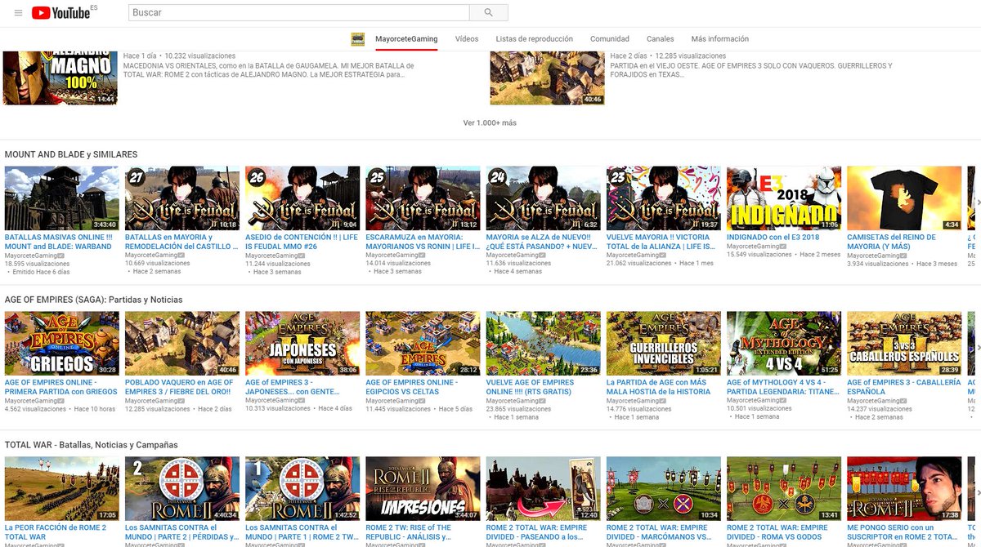Screen dimensions: 981x547
Task: Open the 12:40 Empire Divided arrow thumbnail
Action: [x=544, y=489]
